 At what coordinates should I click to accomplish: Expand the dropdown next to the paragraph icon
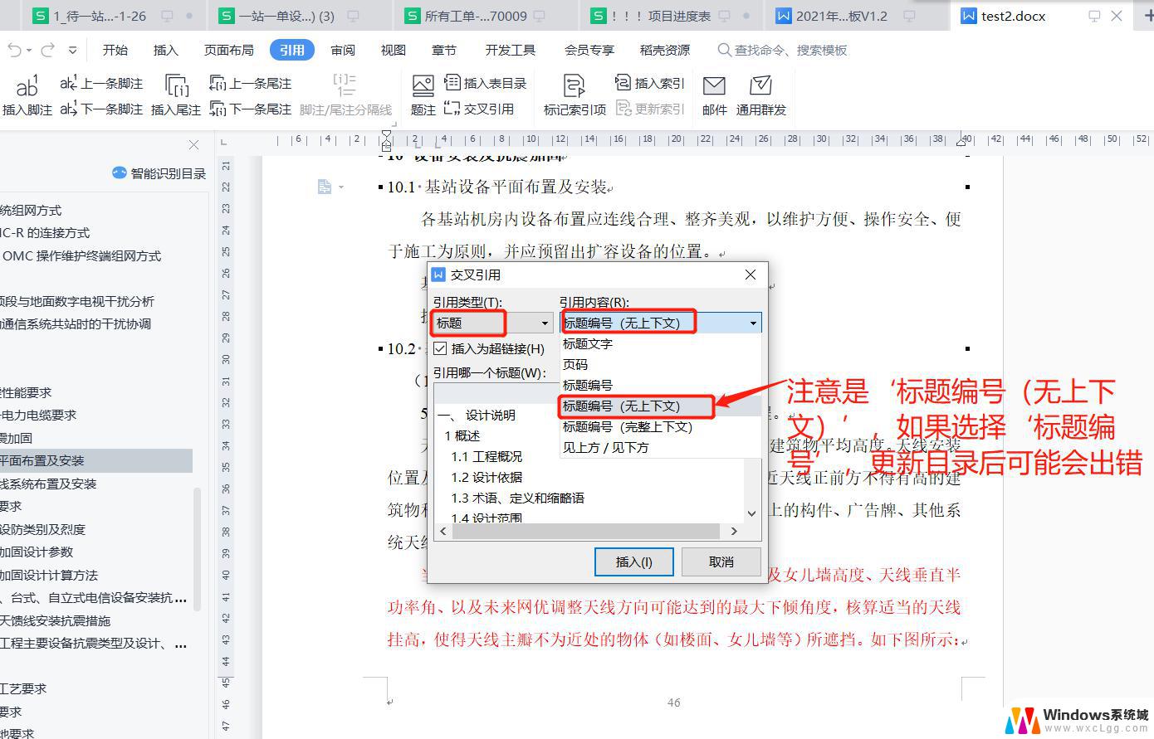341,187
